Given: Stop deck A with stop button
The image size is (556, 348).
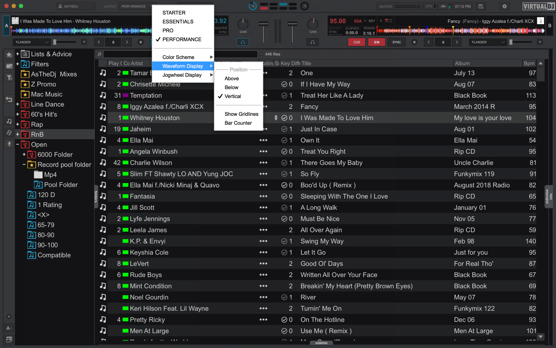Looking at the screenshot, I should [140, 42].
